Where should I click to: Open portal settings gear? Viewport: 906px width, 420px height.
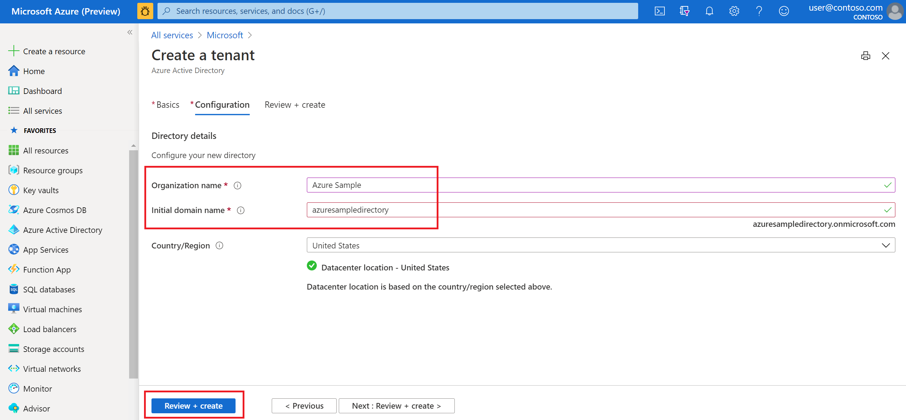click(734, 11)
